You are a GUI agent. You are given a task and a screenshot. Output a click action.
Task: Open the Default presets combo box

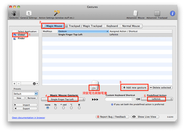pos(25,94)
